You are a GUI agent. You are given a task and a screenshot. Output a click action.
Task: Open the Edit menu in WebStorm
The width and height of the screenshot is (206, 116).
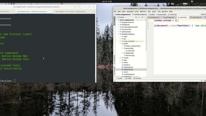point(119,12)
